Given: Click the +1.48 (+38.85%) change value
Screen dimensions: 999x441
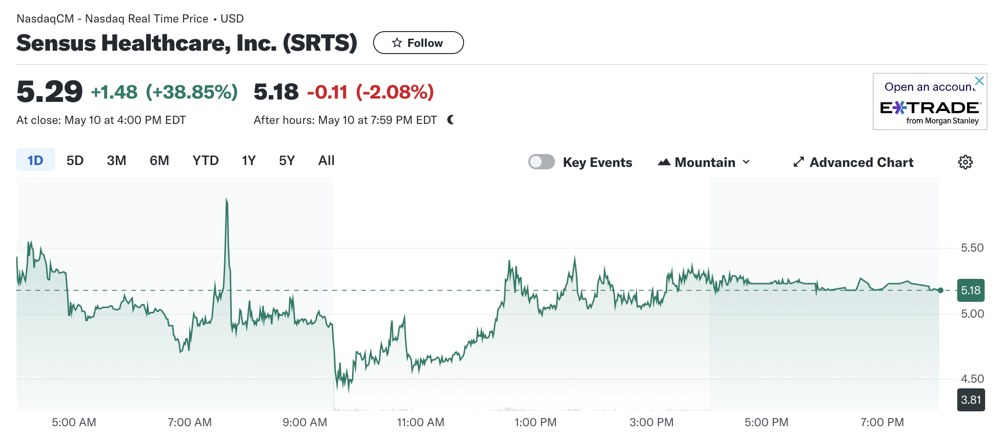Looking at the screenshot, I should click(x=164, y=92).
